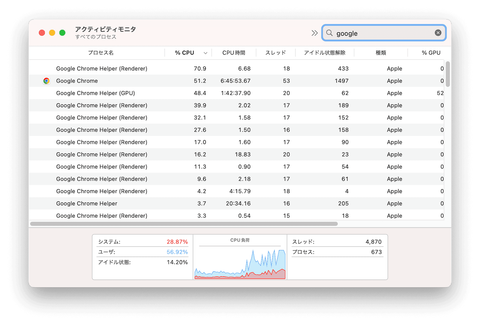This screenshot has width=480, height=325.
Task: Click CPU time value 1:42:37.90
Action: point(236,93)
